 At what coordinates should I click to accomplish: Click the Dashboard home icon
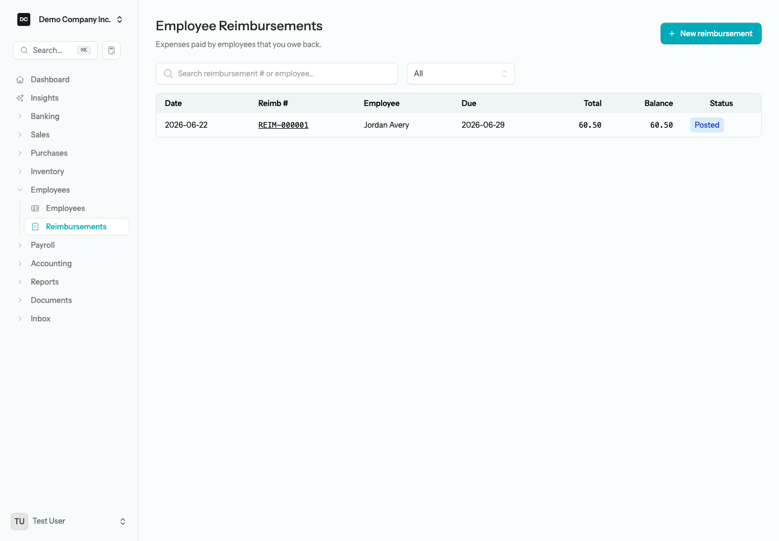[x=20, y=80]
